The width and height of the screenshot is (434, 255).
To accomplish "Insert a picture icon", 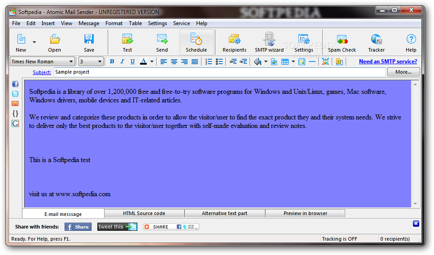I will point(302,62).
